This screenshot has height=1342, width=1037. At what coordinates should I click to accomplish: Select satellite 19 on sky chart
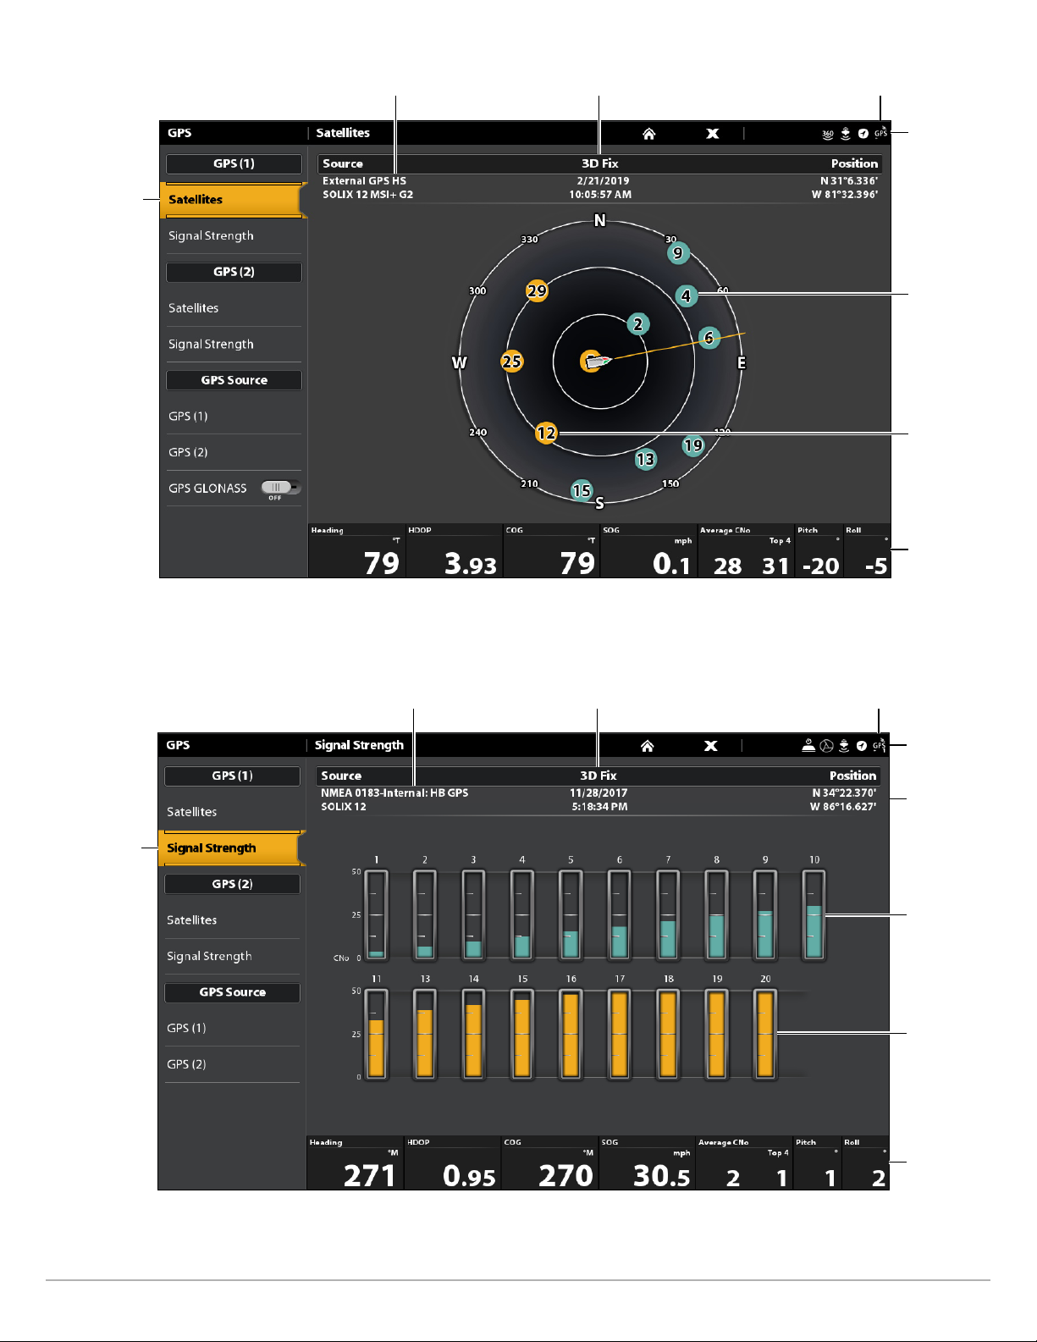pos(693,445)
